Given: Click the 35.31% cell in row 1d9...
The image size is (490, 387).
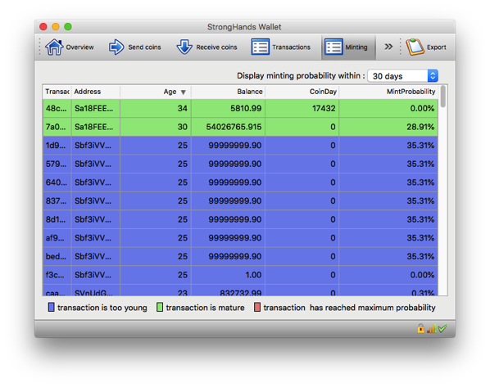Looking at the screenshot, I should click(x=388, y=145).
